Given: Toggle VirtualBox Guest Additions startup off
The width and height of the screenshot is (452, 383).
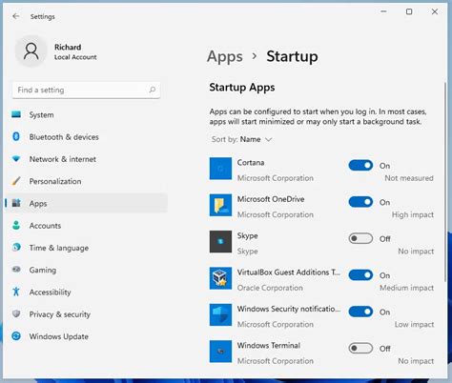Looking at the screenshot, I should click(360, 275).
